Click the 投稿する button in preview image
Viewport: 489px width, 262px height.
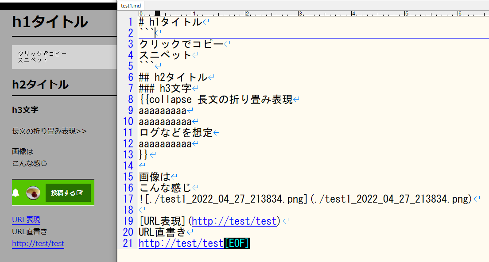pyautogui.click(x=68, y=193)
